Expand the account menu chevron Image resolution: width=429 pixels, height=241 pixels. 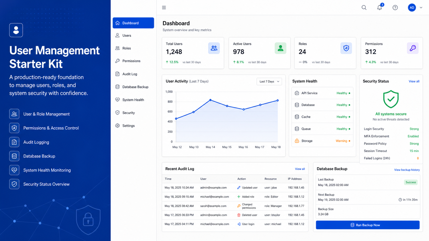point(421,8)
